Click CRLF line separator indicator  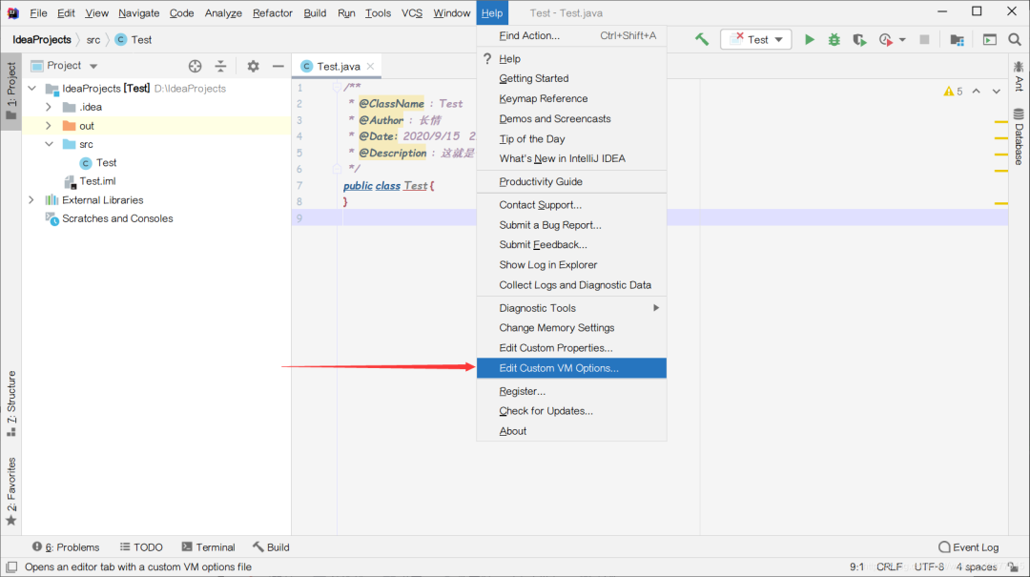click(889, 567)
